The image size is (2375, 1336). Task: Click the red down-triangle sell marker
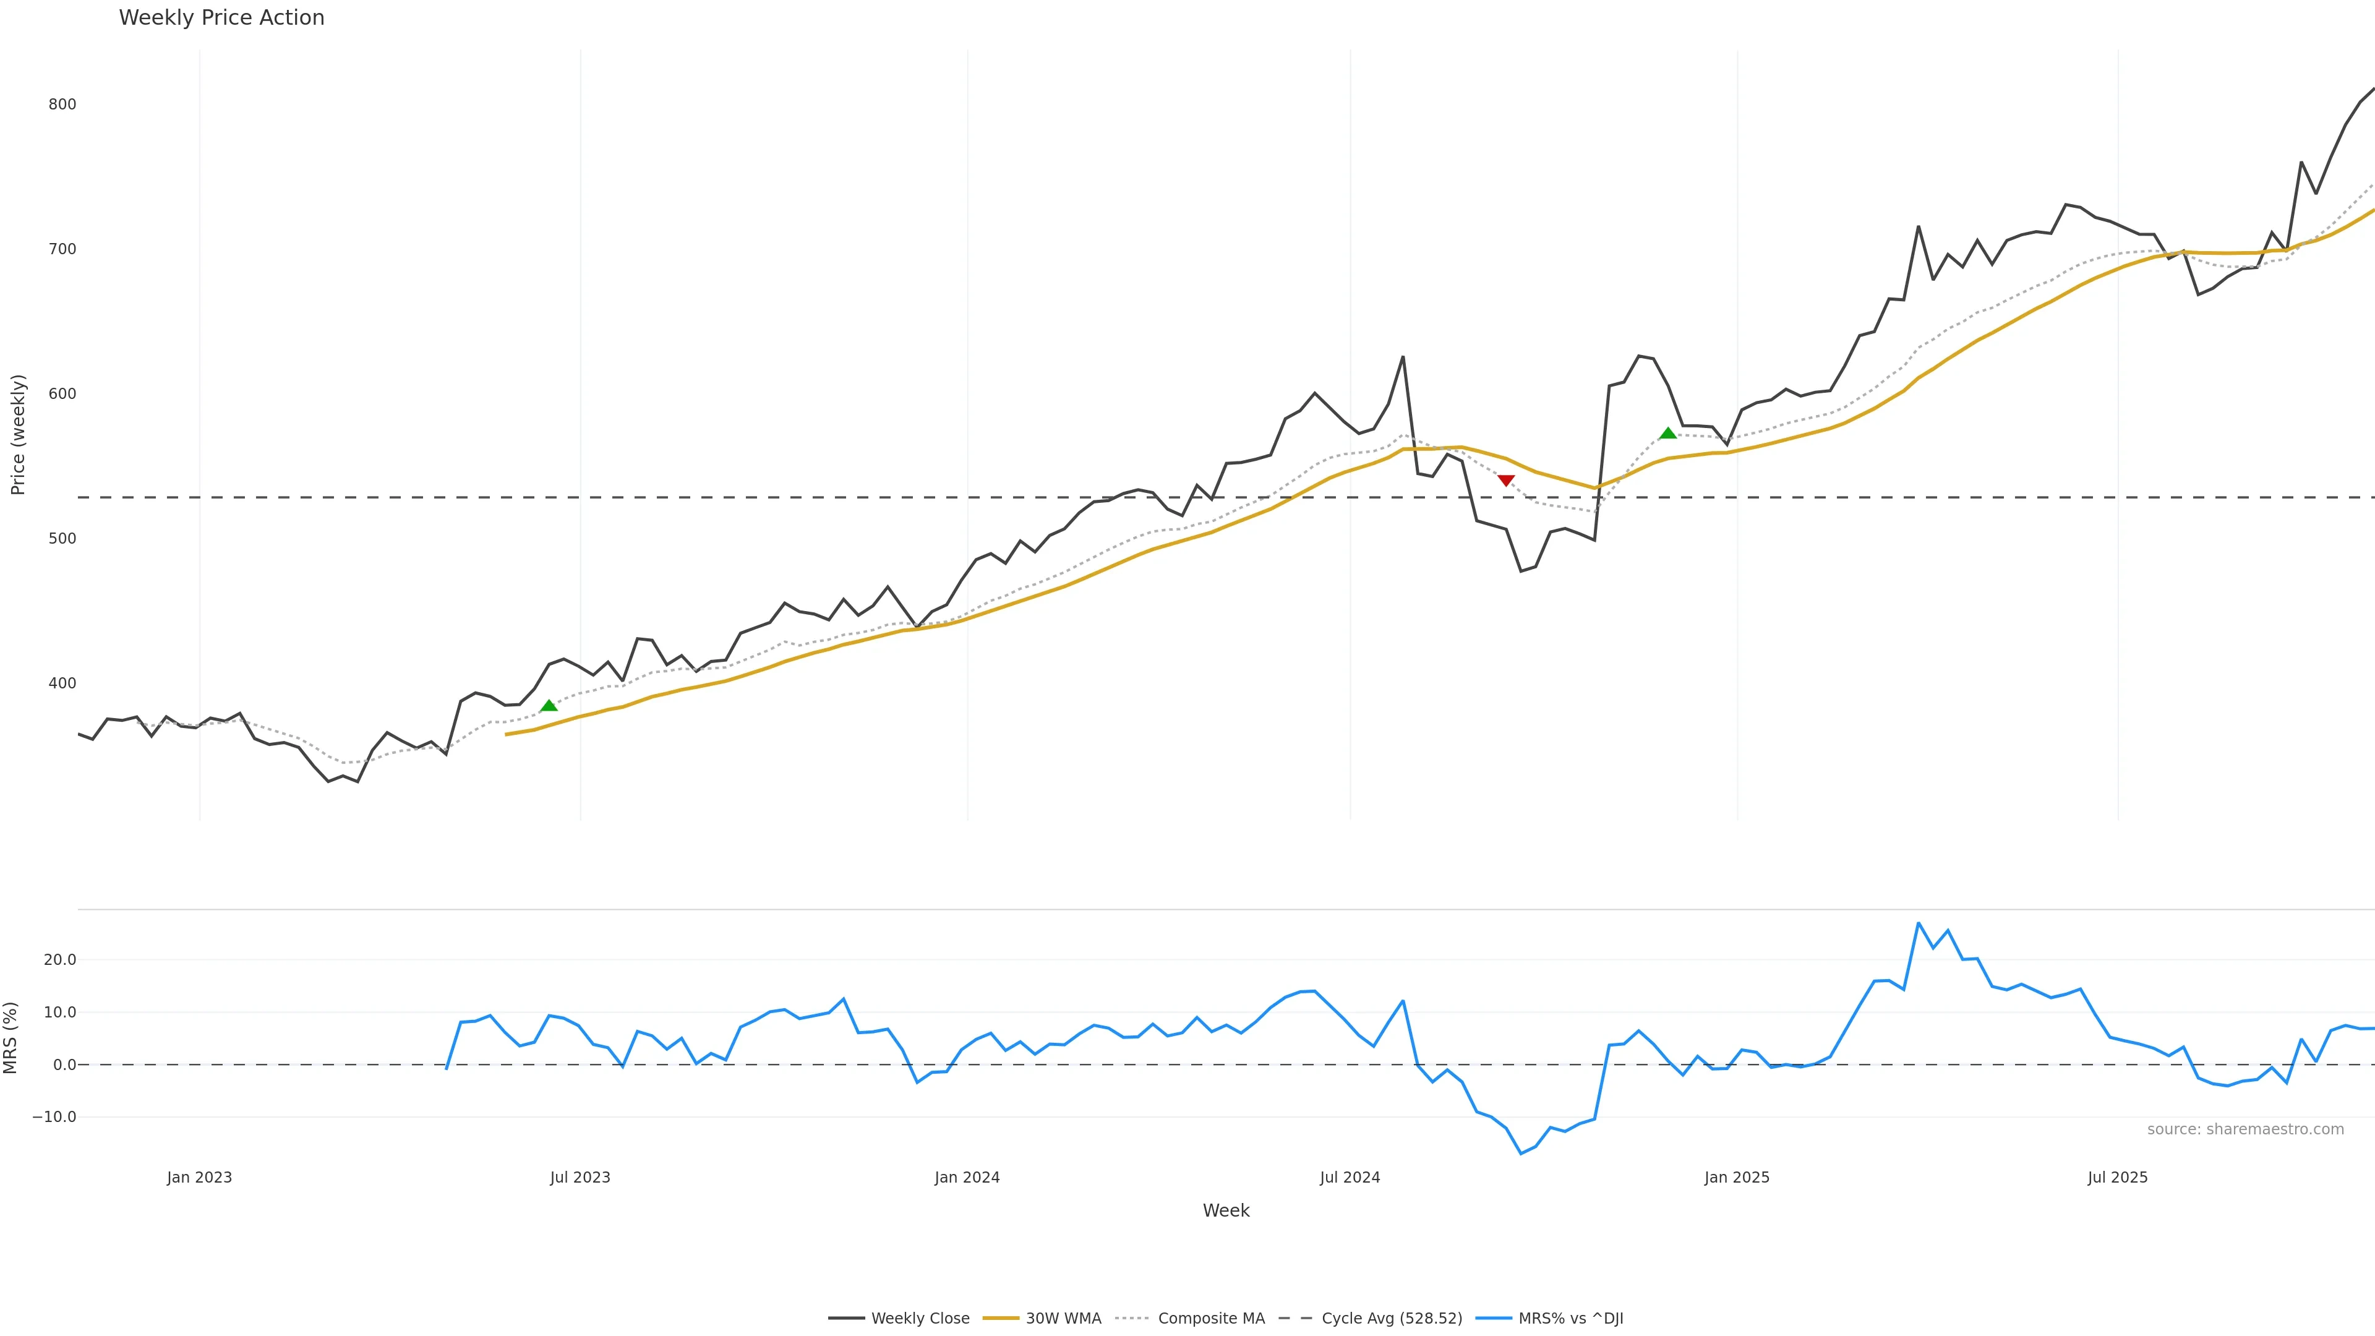(1505, 479)
